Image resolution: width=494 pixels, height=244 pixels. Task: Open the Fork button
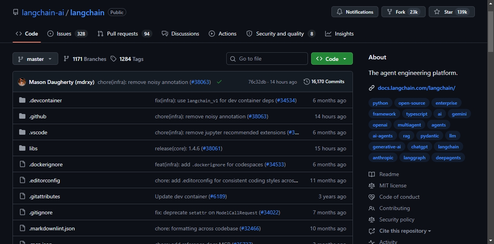tap(403, 12)
